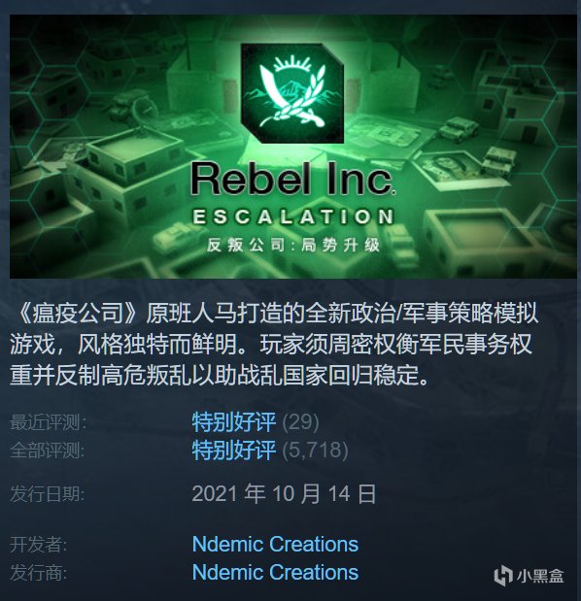Click the 全部评测 label
581x601 pixels.
pos(47,451)
